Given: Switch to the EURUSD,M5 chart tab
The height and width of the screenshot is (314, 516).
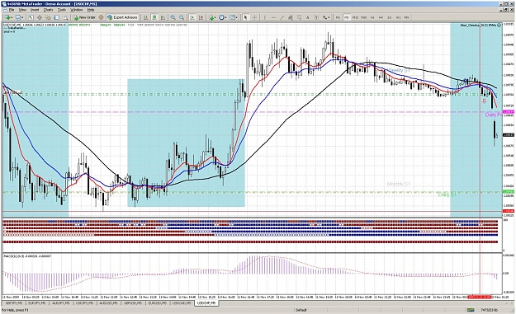Looking at the screenshot, I should click(x=158, y=303).
